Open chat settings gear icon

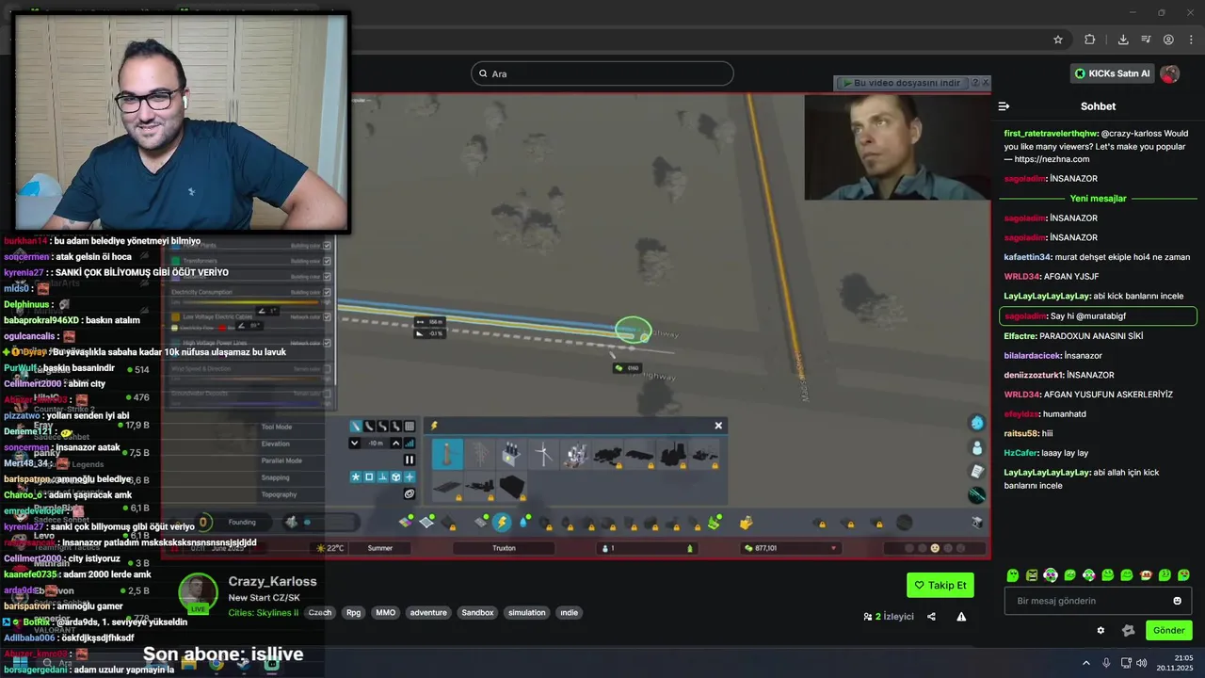[x=1101, y=630]
